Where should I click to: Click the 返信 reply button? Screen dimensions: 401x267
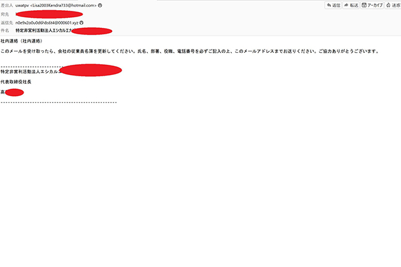point(334,5)
